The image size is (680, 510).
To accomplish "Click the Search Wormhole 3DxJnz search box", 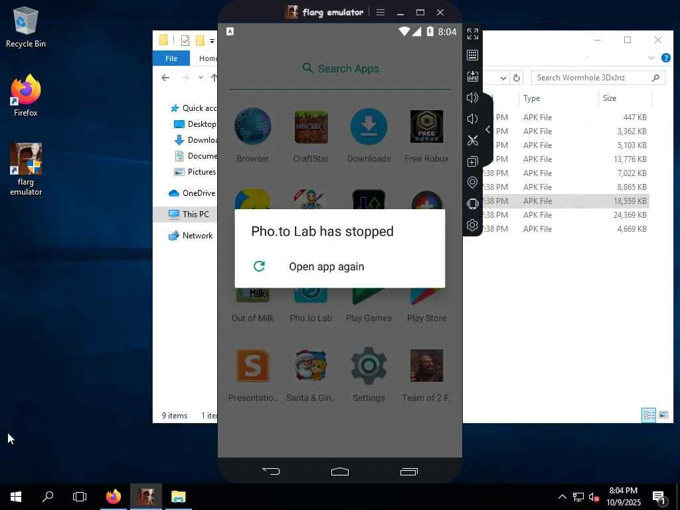I will 598,78.
